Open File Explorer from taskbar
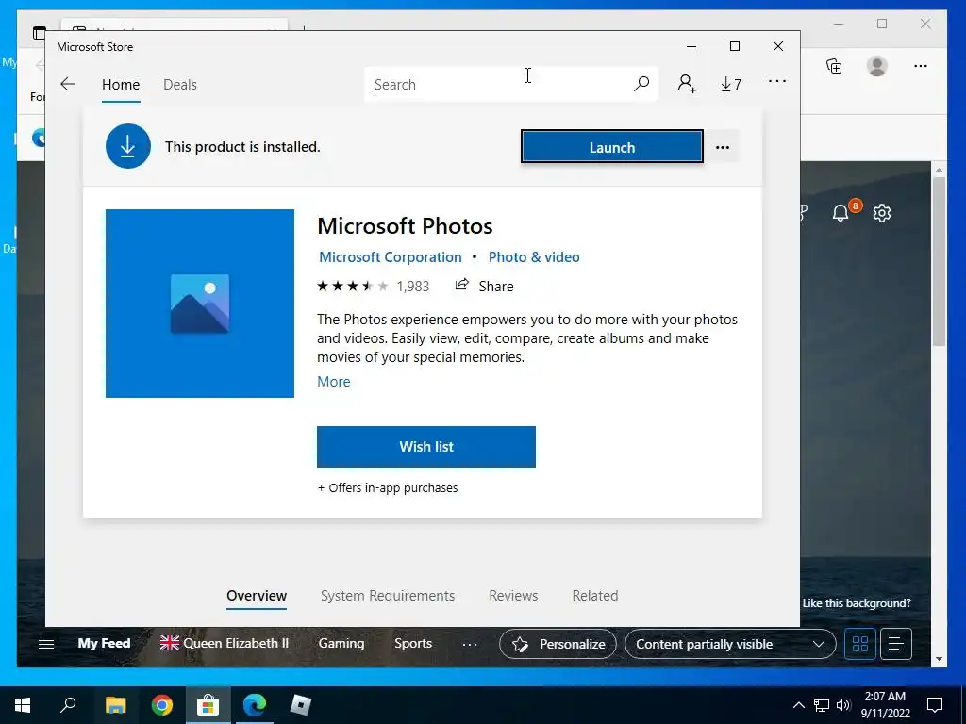The height and width of the screenshot is (724, 966). click(x=115, y=705)
